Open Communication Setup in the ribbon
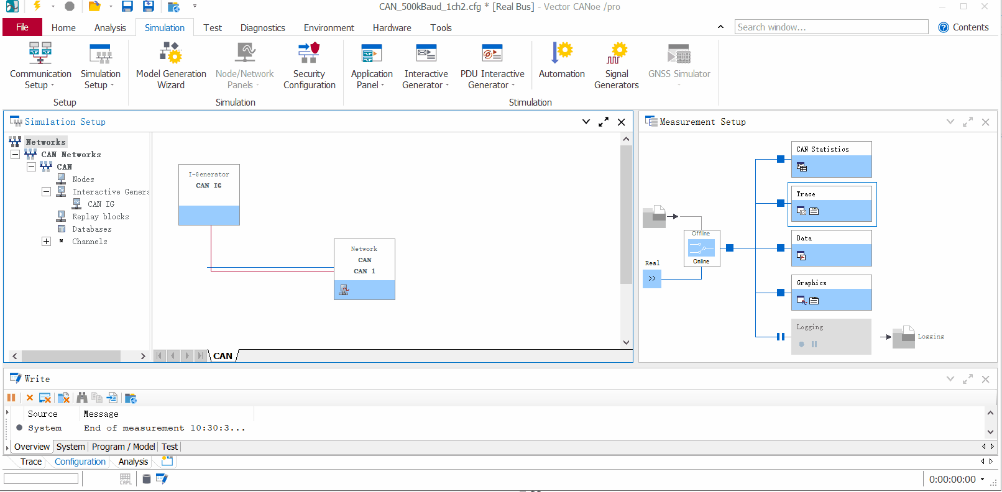This screenshot has width=1002, height=492. pos(40,66)
